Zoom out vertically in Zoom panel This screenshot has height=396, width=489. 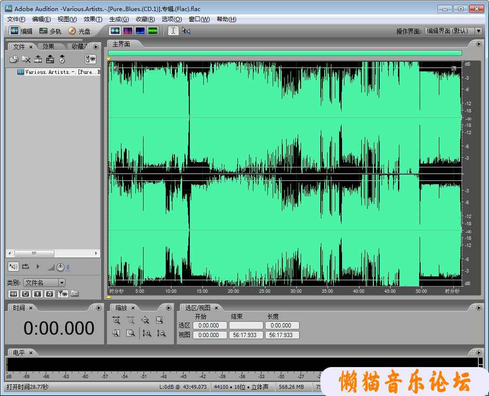[x=161, y=333]
